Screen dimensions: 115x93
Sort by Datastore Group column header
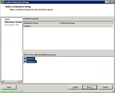(41, 23)
